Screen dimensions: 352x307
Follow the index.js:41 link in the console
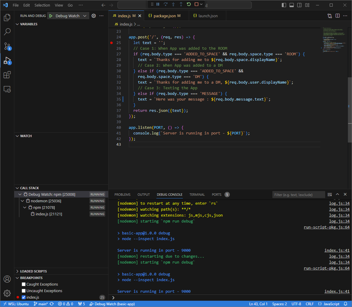click(337, 250)
